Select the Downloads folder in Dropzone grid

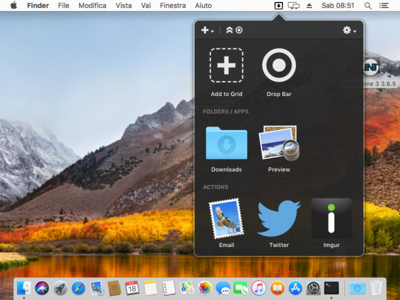point(226,143)
